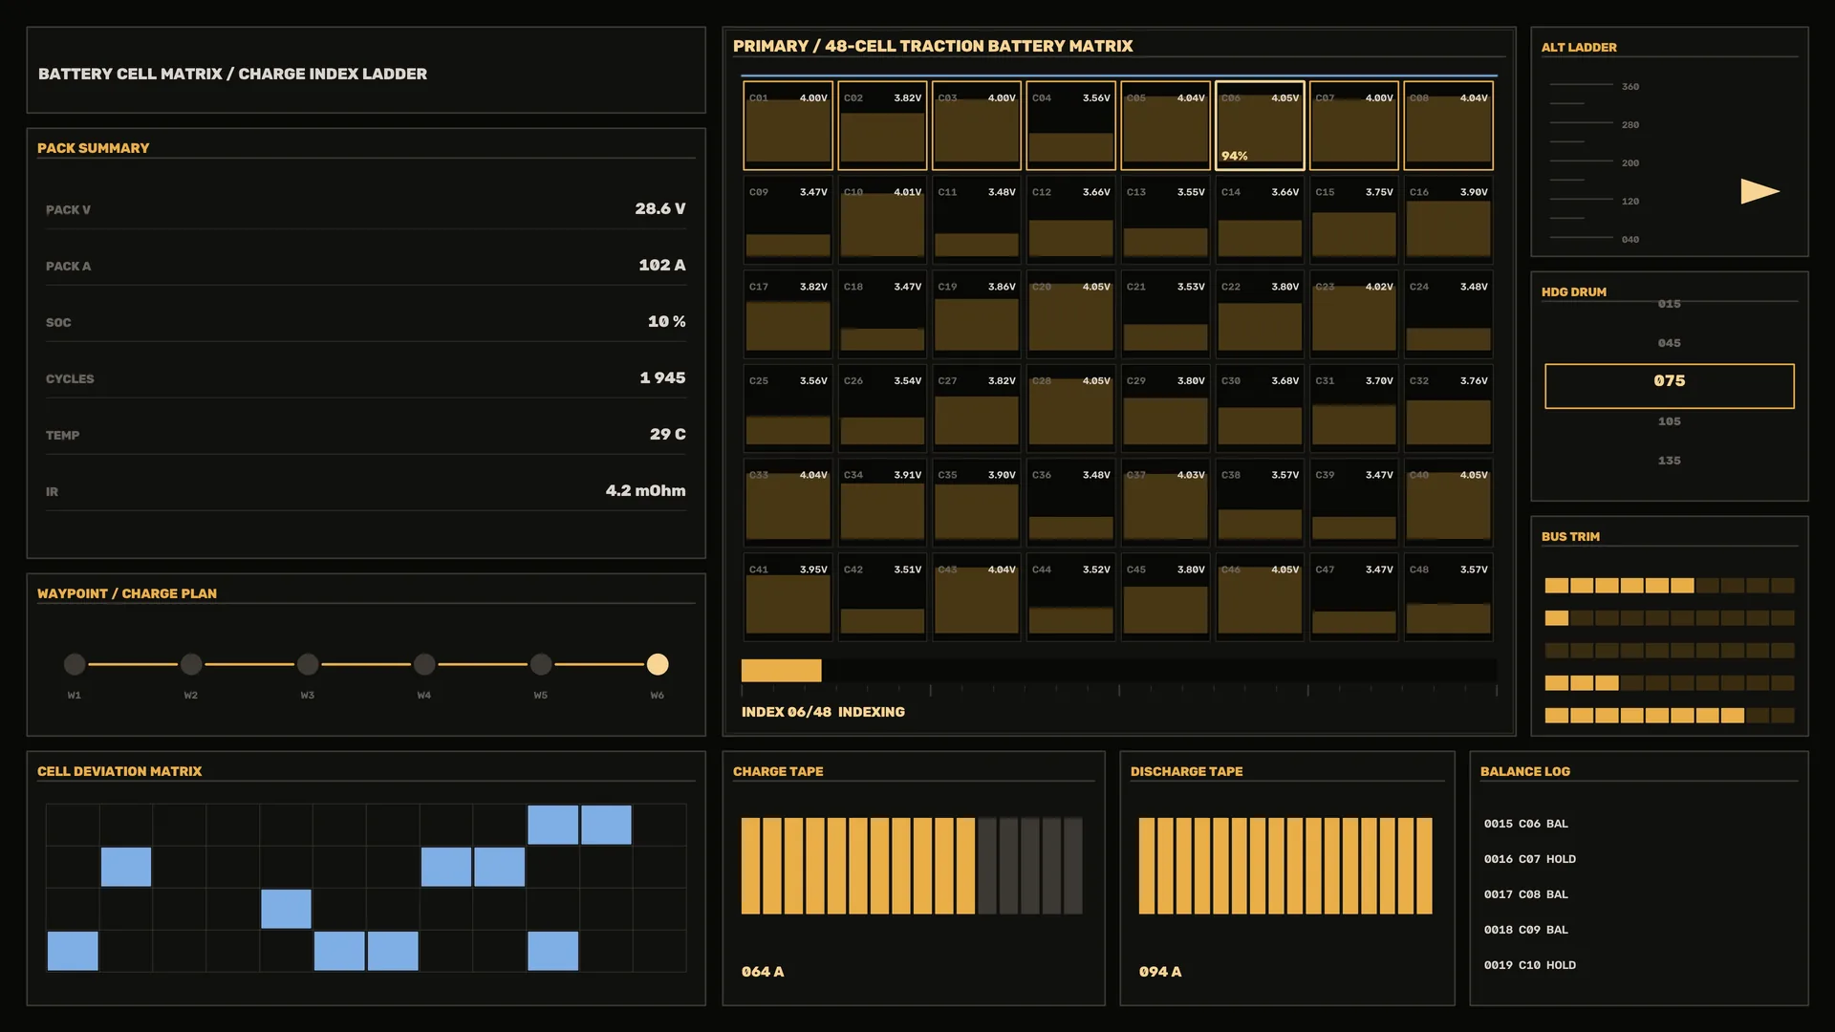
Task: Choose cell C28 in the matrix
Action: tap(1070, 409)
